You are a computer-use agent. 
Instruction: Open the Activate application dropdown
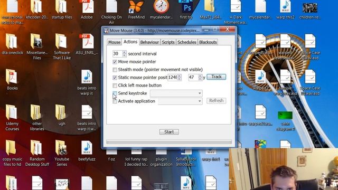click(x=180, y=101)
